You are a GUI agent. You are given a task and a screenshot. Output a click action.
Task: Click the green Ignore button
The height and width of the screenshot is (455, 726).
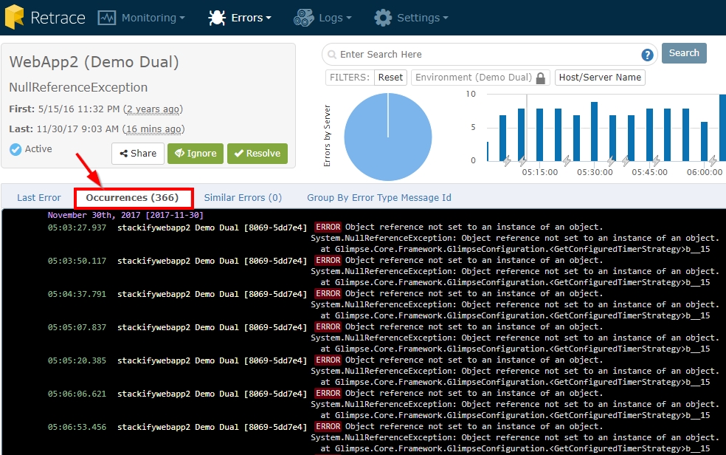196,154
